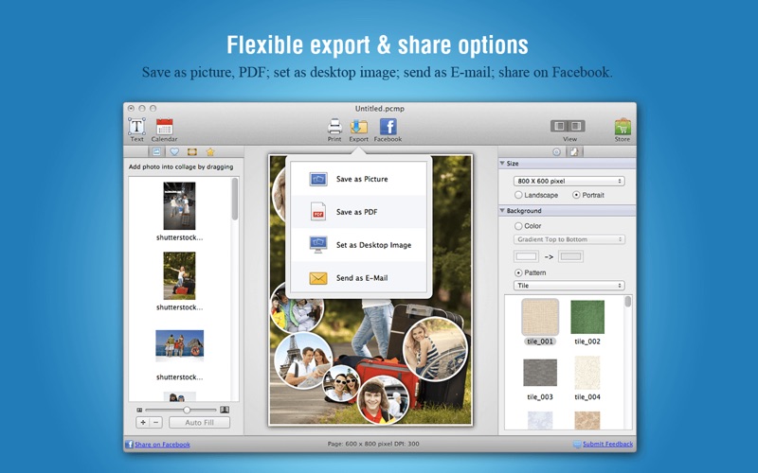Image resolution: width=758 pixels, height=473 pixels.
Task: Click the small thumbnail size icon
Action: pos(139,410)
